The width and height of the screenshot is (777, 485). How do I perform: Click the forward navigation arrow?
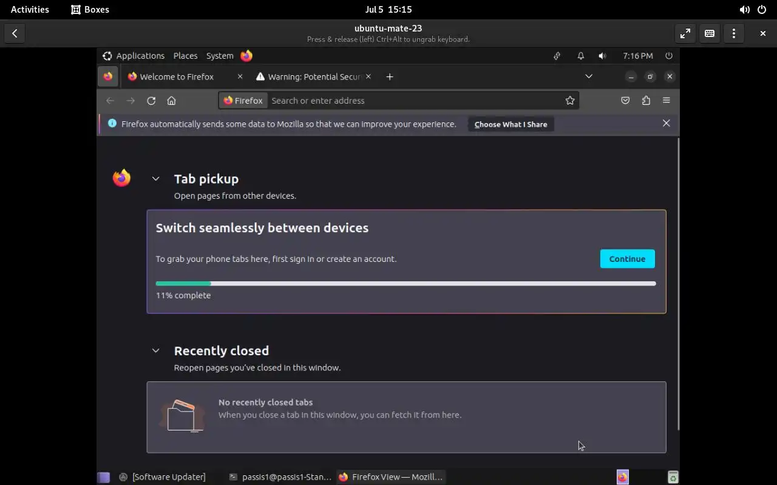[131, 101]
